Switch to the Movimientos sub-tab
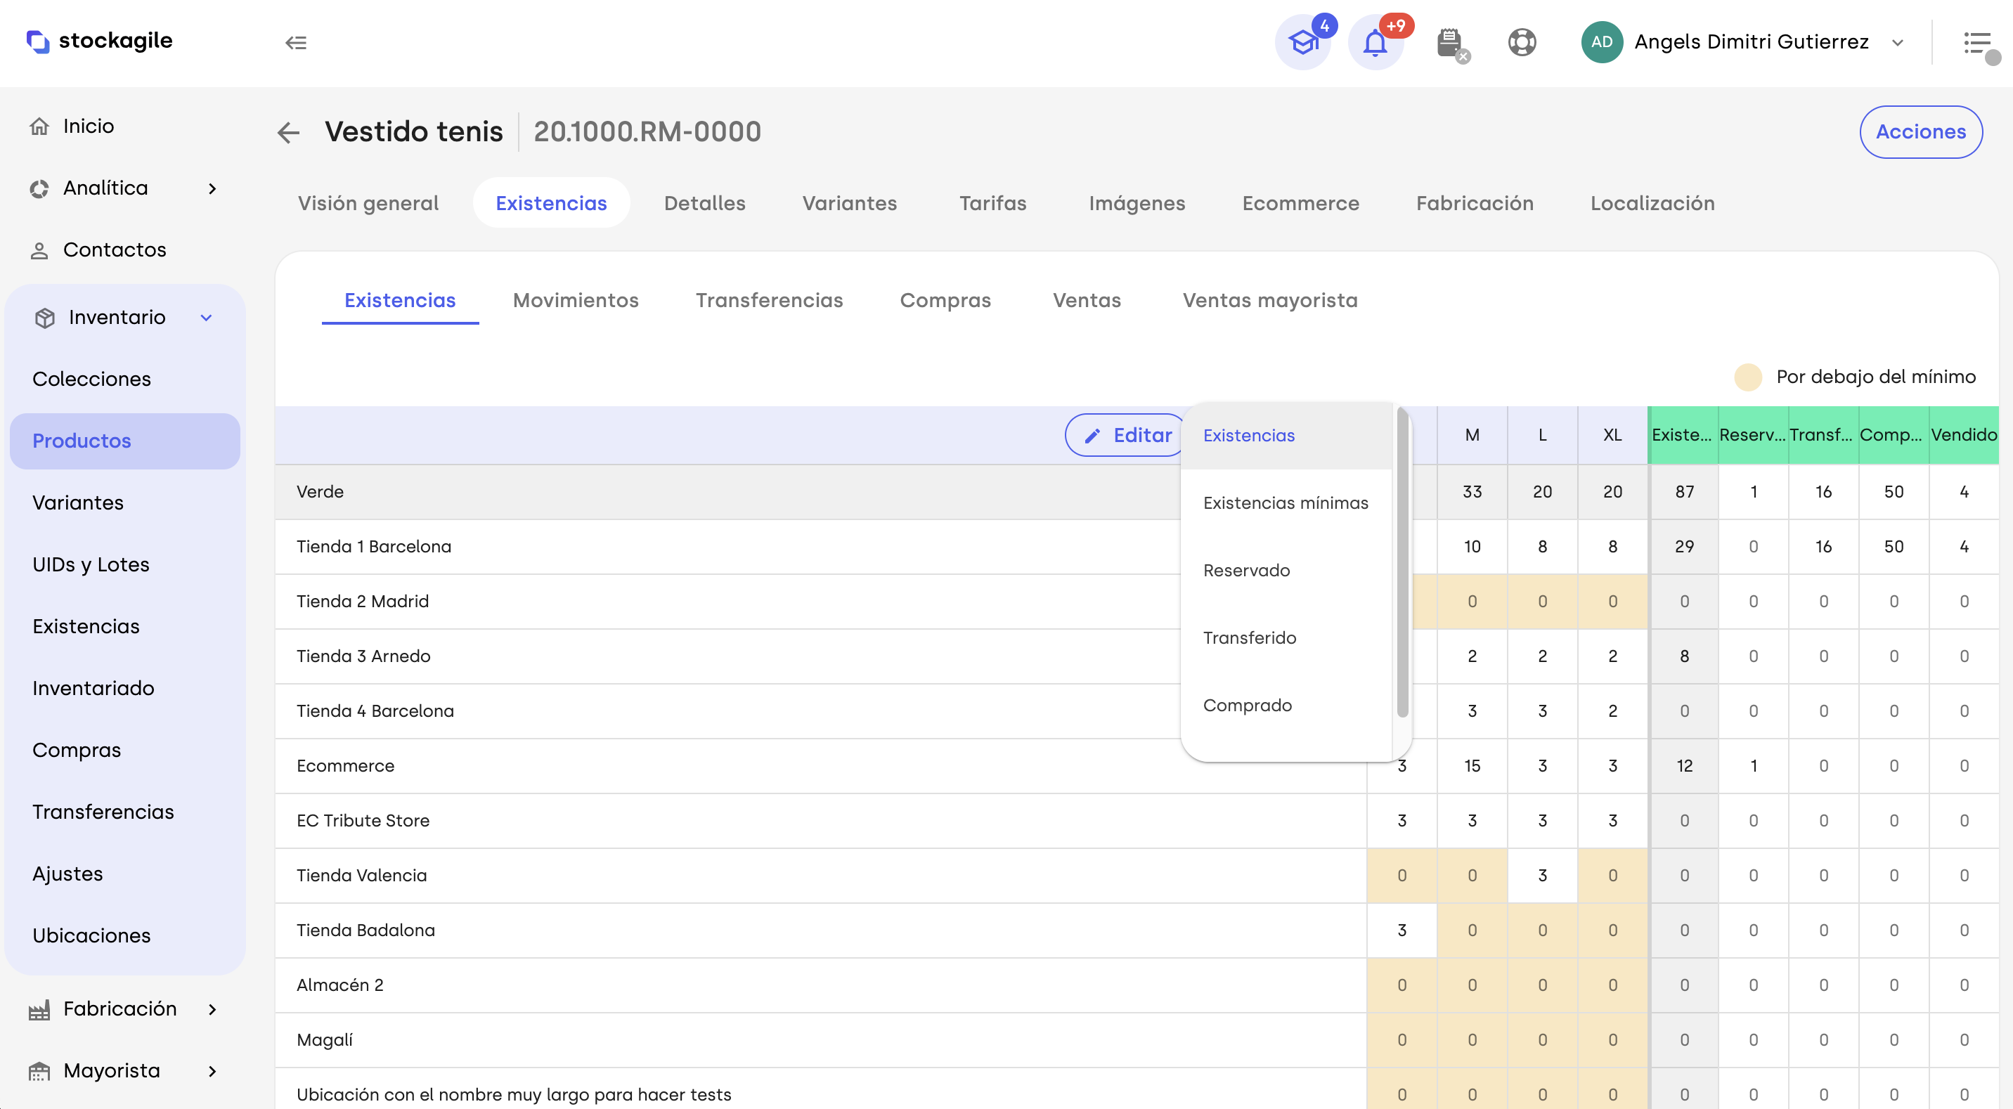This screenshot has height=1109, width=2013. (x=575, y=300)
